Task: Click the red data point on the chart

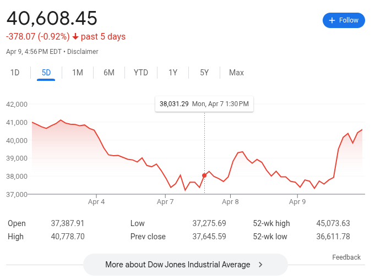Action: [x=204, y=175]
